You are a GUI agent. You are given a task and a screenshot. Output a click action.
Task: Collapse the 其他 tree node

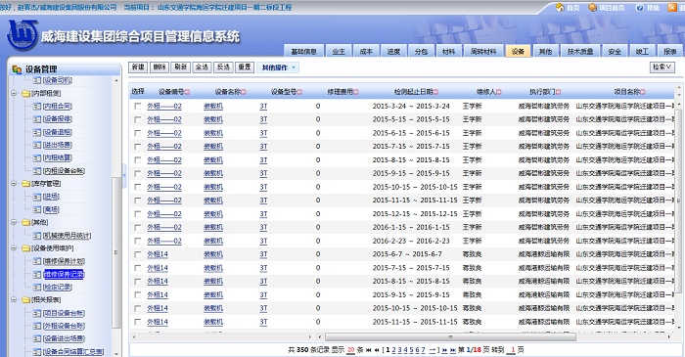(14, 223)
